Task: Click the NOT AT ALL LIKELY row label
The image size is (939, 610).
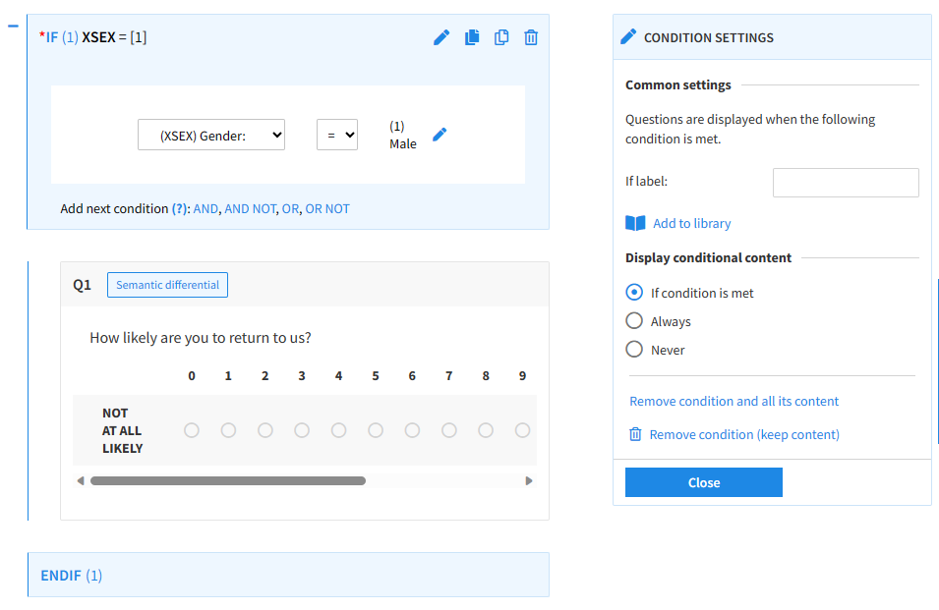Action: [x=122, y=430]
